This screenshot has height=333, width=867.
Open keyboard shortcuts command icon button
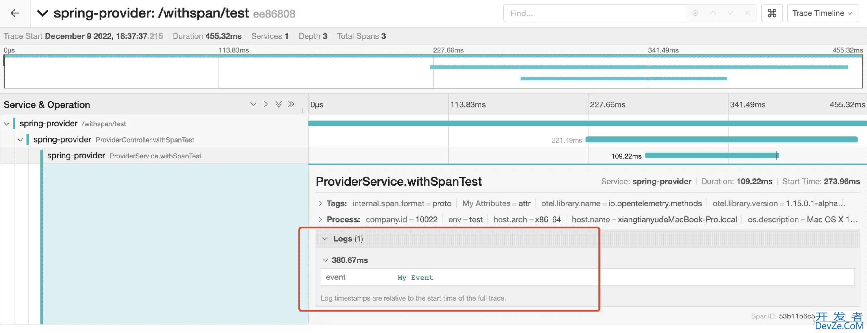(772, 14)
